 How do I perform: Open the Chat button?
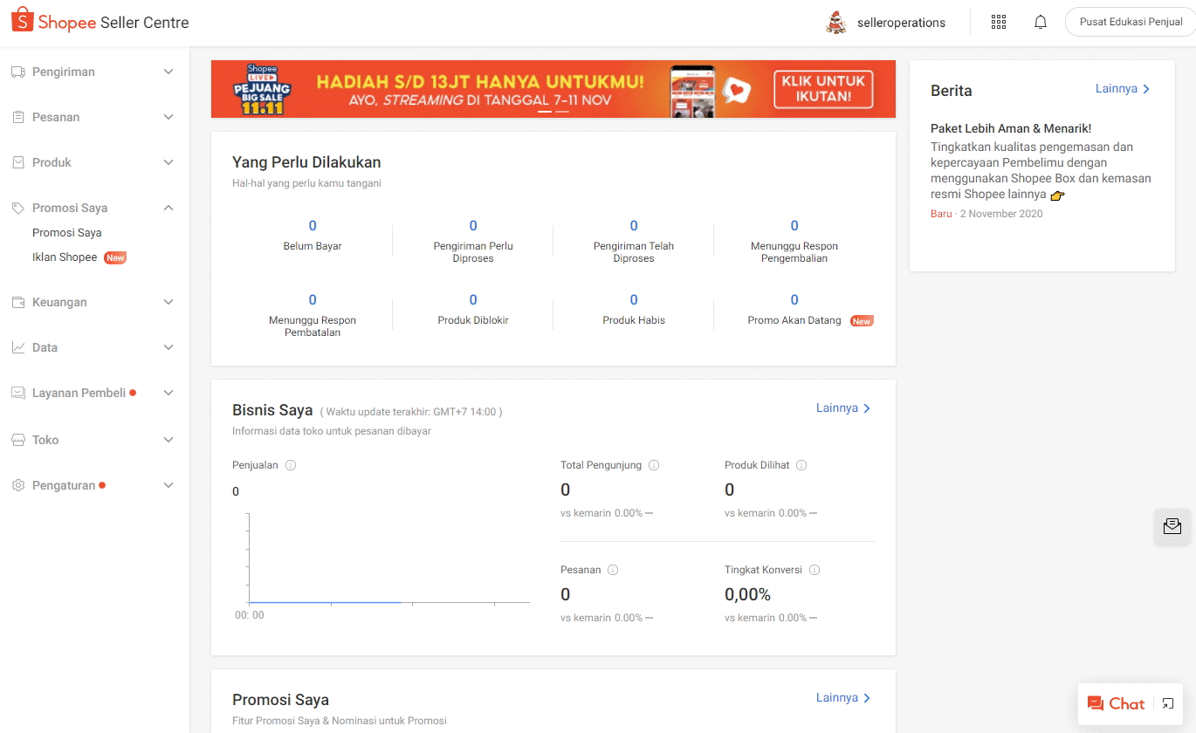tap(1131, 703)
